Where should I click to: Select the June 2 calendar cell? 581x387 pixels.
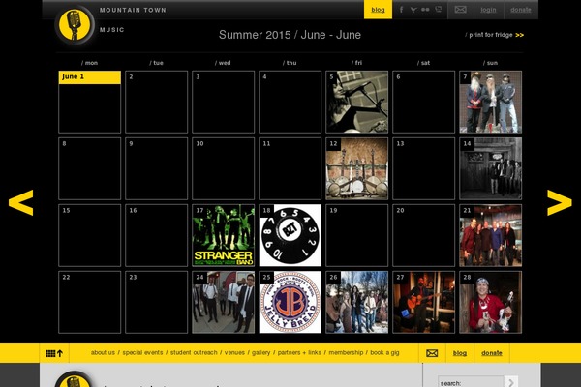coord(156,102)
